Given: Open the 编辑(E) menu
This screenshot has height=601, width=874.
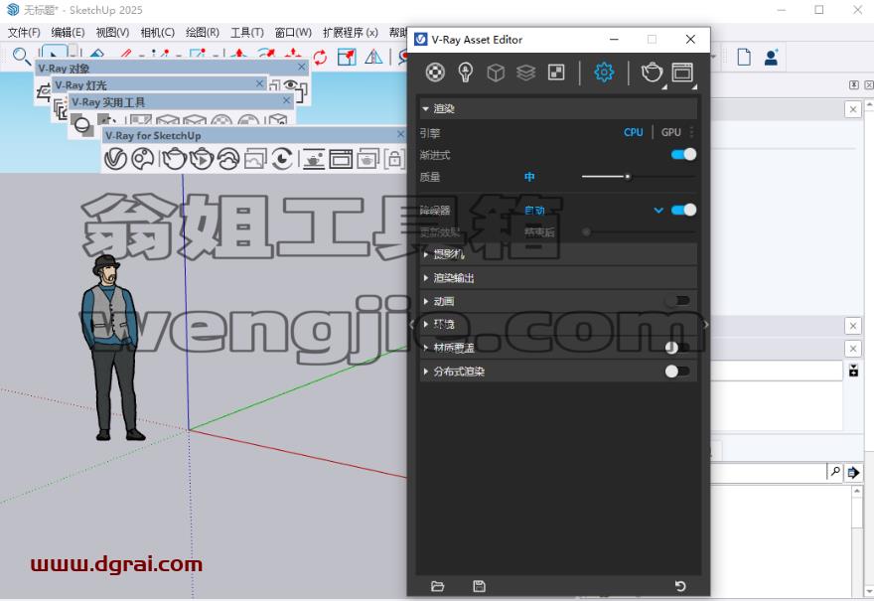Looking at the screenshot, I should coord(68,33).
